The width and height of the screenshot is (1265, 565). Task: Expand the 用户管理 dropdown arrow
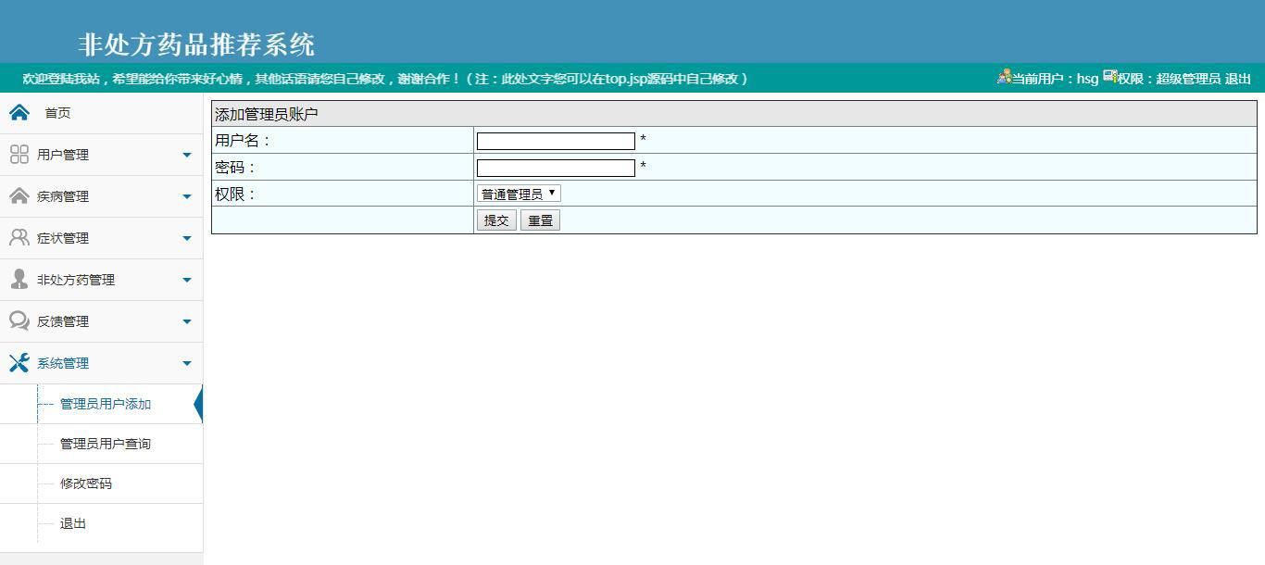click(x=187, y=156)
